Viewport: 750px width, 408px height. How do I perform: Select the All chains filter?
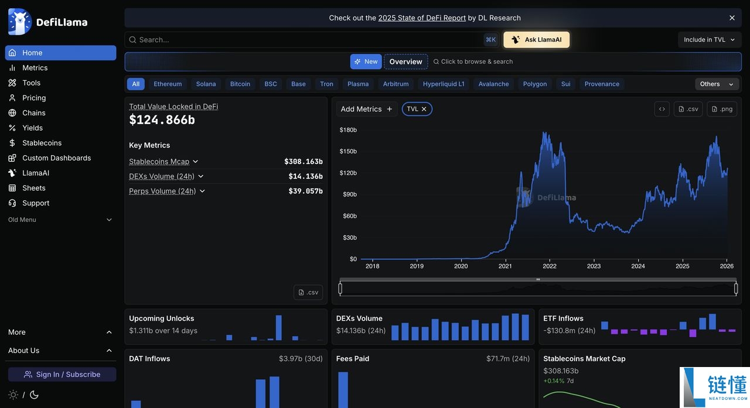tap(136, 84)
